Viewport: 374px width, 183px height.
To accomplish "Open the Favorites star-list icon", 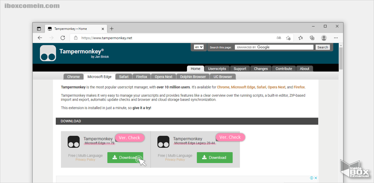I will [x=300, y=38].
